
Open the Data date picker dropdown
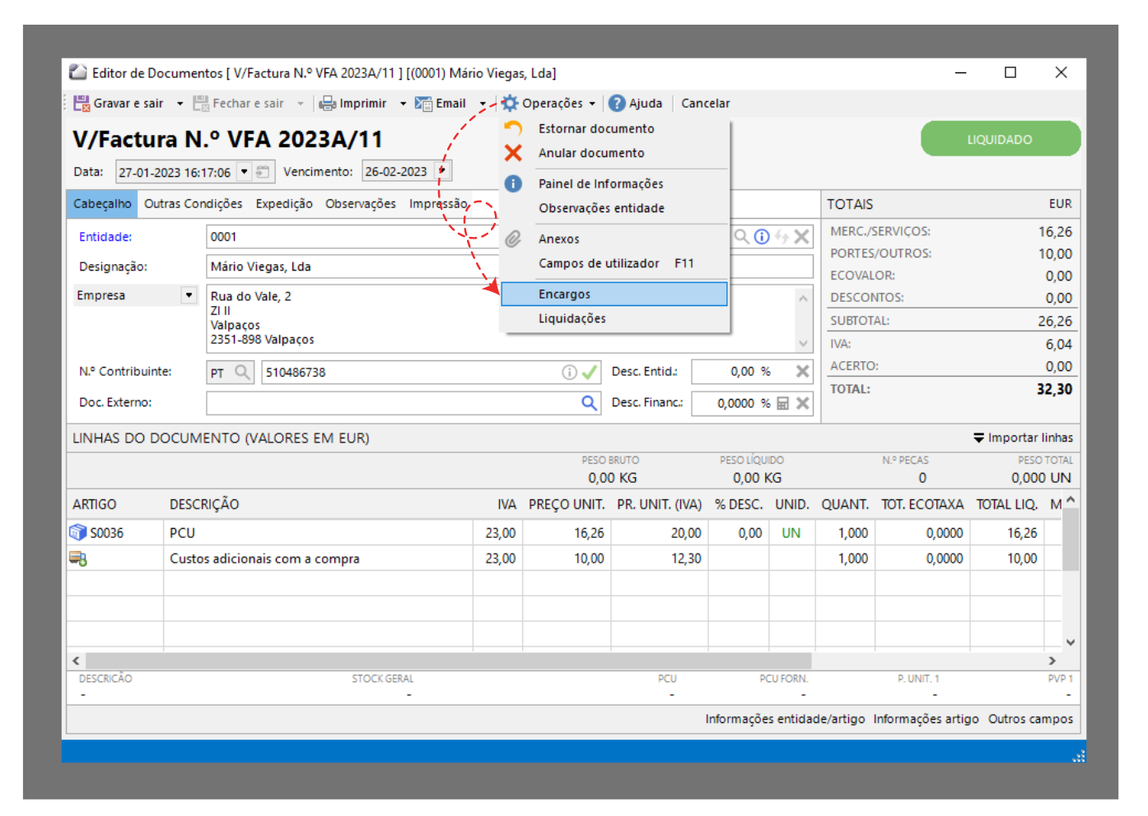tap(244, 172)
